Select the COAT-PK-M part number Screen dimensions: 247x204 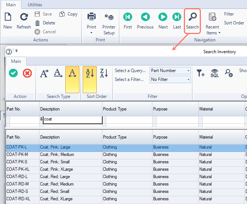[17, 154]
